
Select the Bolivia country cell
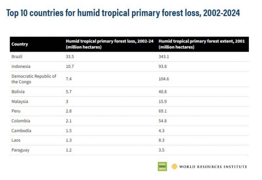[18, 92]
